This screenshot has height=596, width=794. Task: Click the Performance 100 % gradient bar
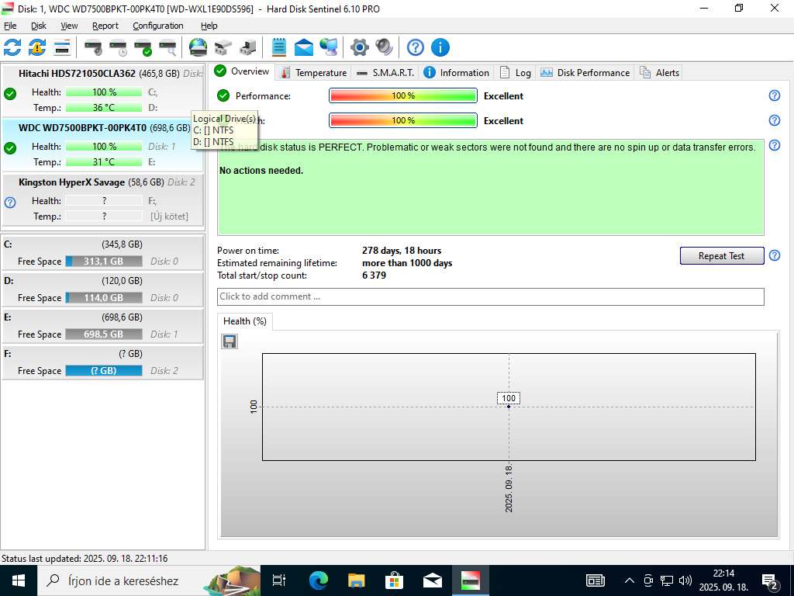(x=403, y=95)
